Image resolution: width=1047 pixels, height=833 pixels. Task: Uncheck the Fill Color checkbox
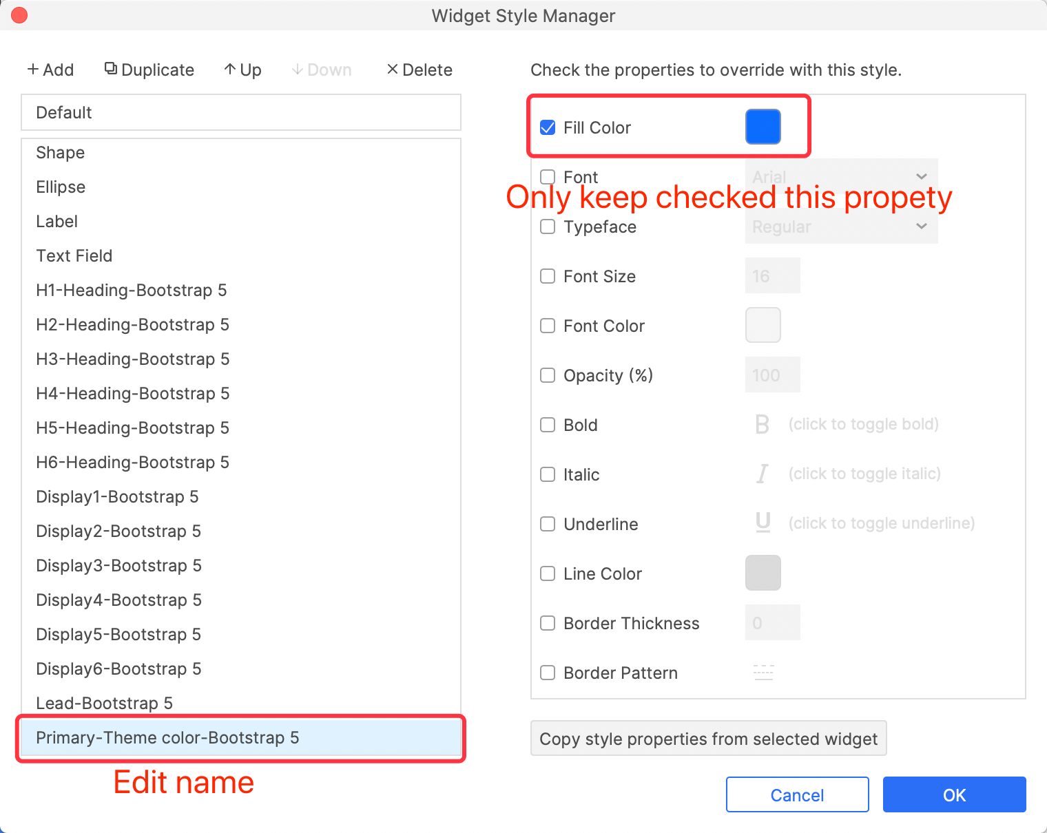(548, 127)
